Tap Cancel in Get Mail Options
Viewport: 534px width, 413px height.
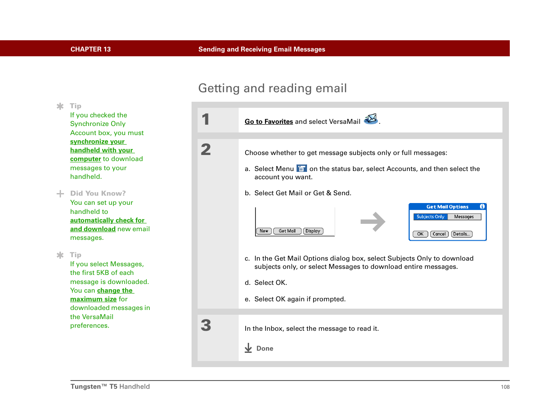point(439,234)
